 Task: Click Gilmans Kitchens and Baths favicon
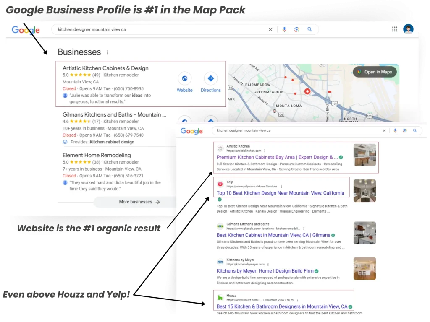tap(220, 226)
